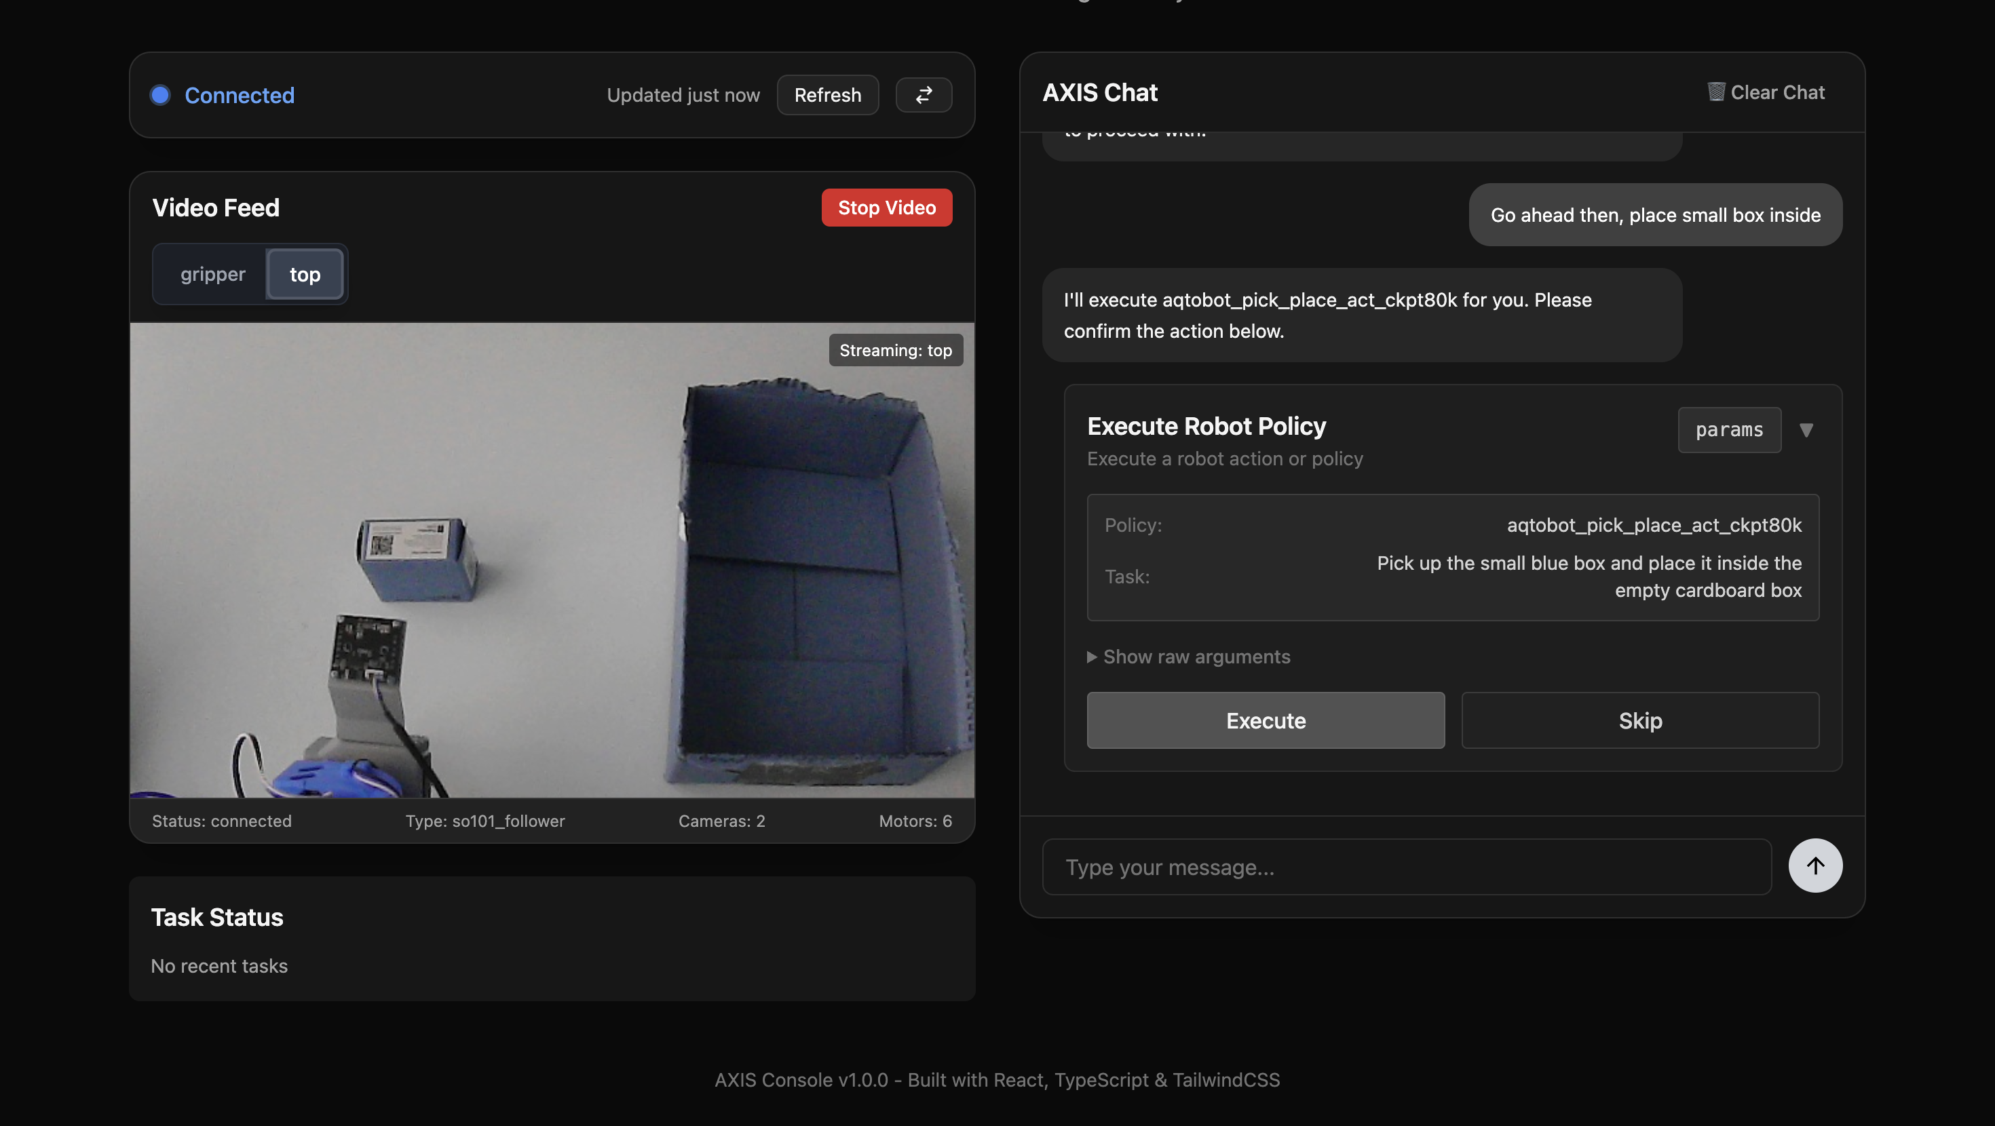1995x1126 pixels.
Task: Click the swap arrows icon button
Action: (x=923, y=95)
